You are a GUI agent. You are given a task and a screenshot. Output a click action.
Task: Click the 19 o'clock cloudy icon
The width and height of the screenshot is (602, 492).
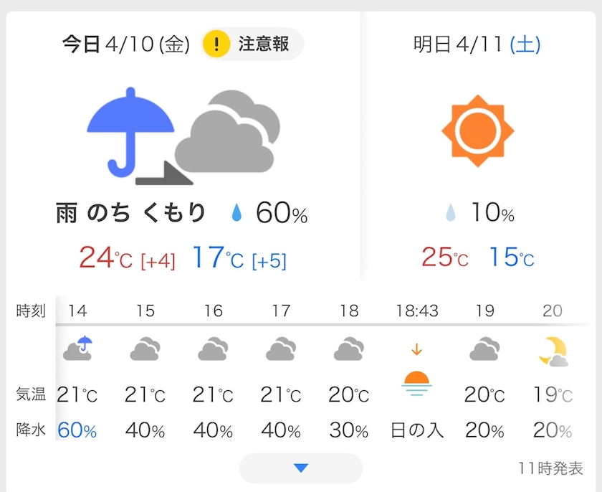pos(484,349)
